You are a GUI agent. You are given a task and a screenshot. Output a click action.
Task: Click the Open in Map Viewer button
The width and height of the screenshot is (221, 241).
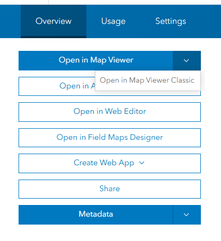pos(95,61)
